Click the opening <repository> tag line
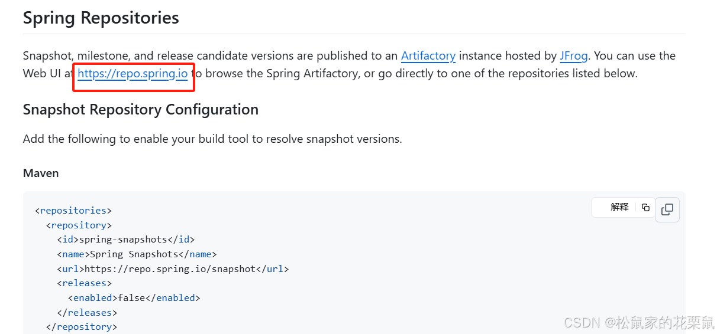Image resolution: width=717 pixels, height=334 pixels. point(79,225)
